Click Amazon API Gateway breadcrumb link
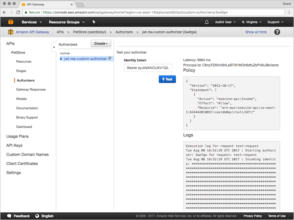Viewport: 294px width, 220px height. 33,32
